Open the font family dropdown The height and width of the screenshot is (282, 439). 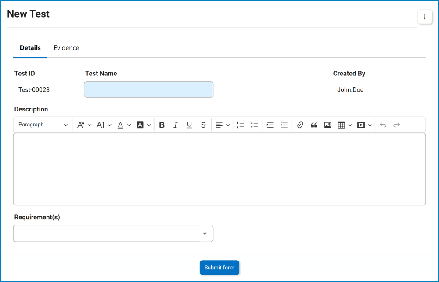[84, 125]
